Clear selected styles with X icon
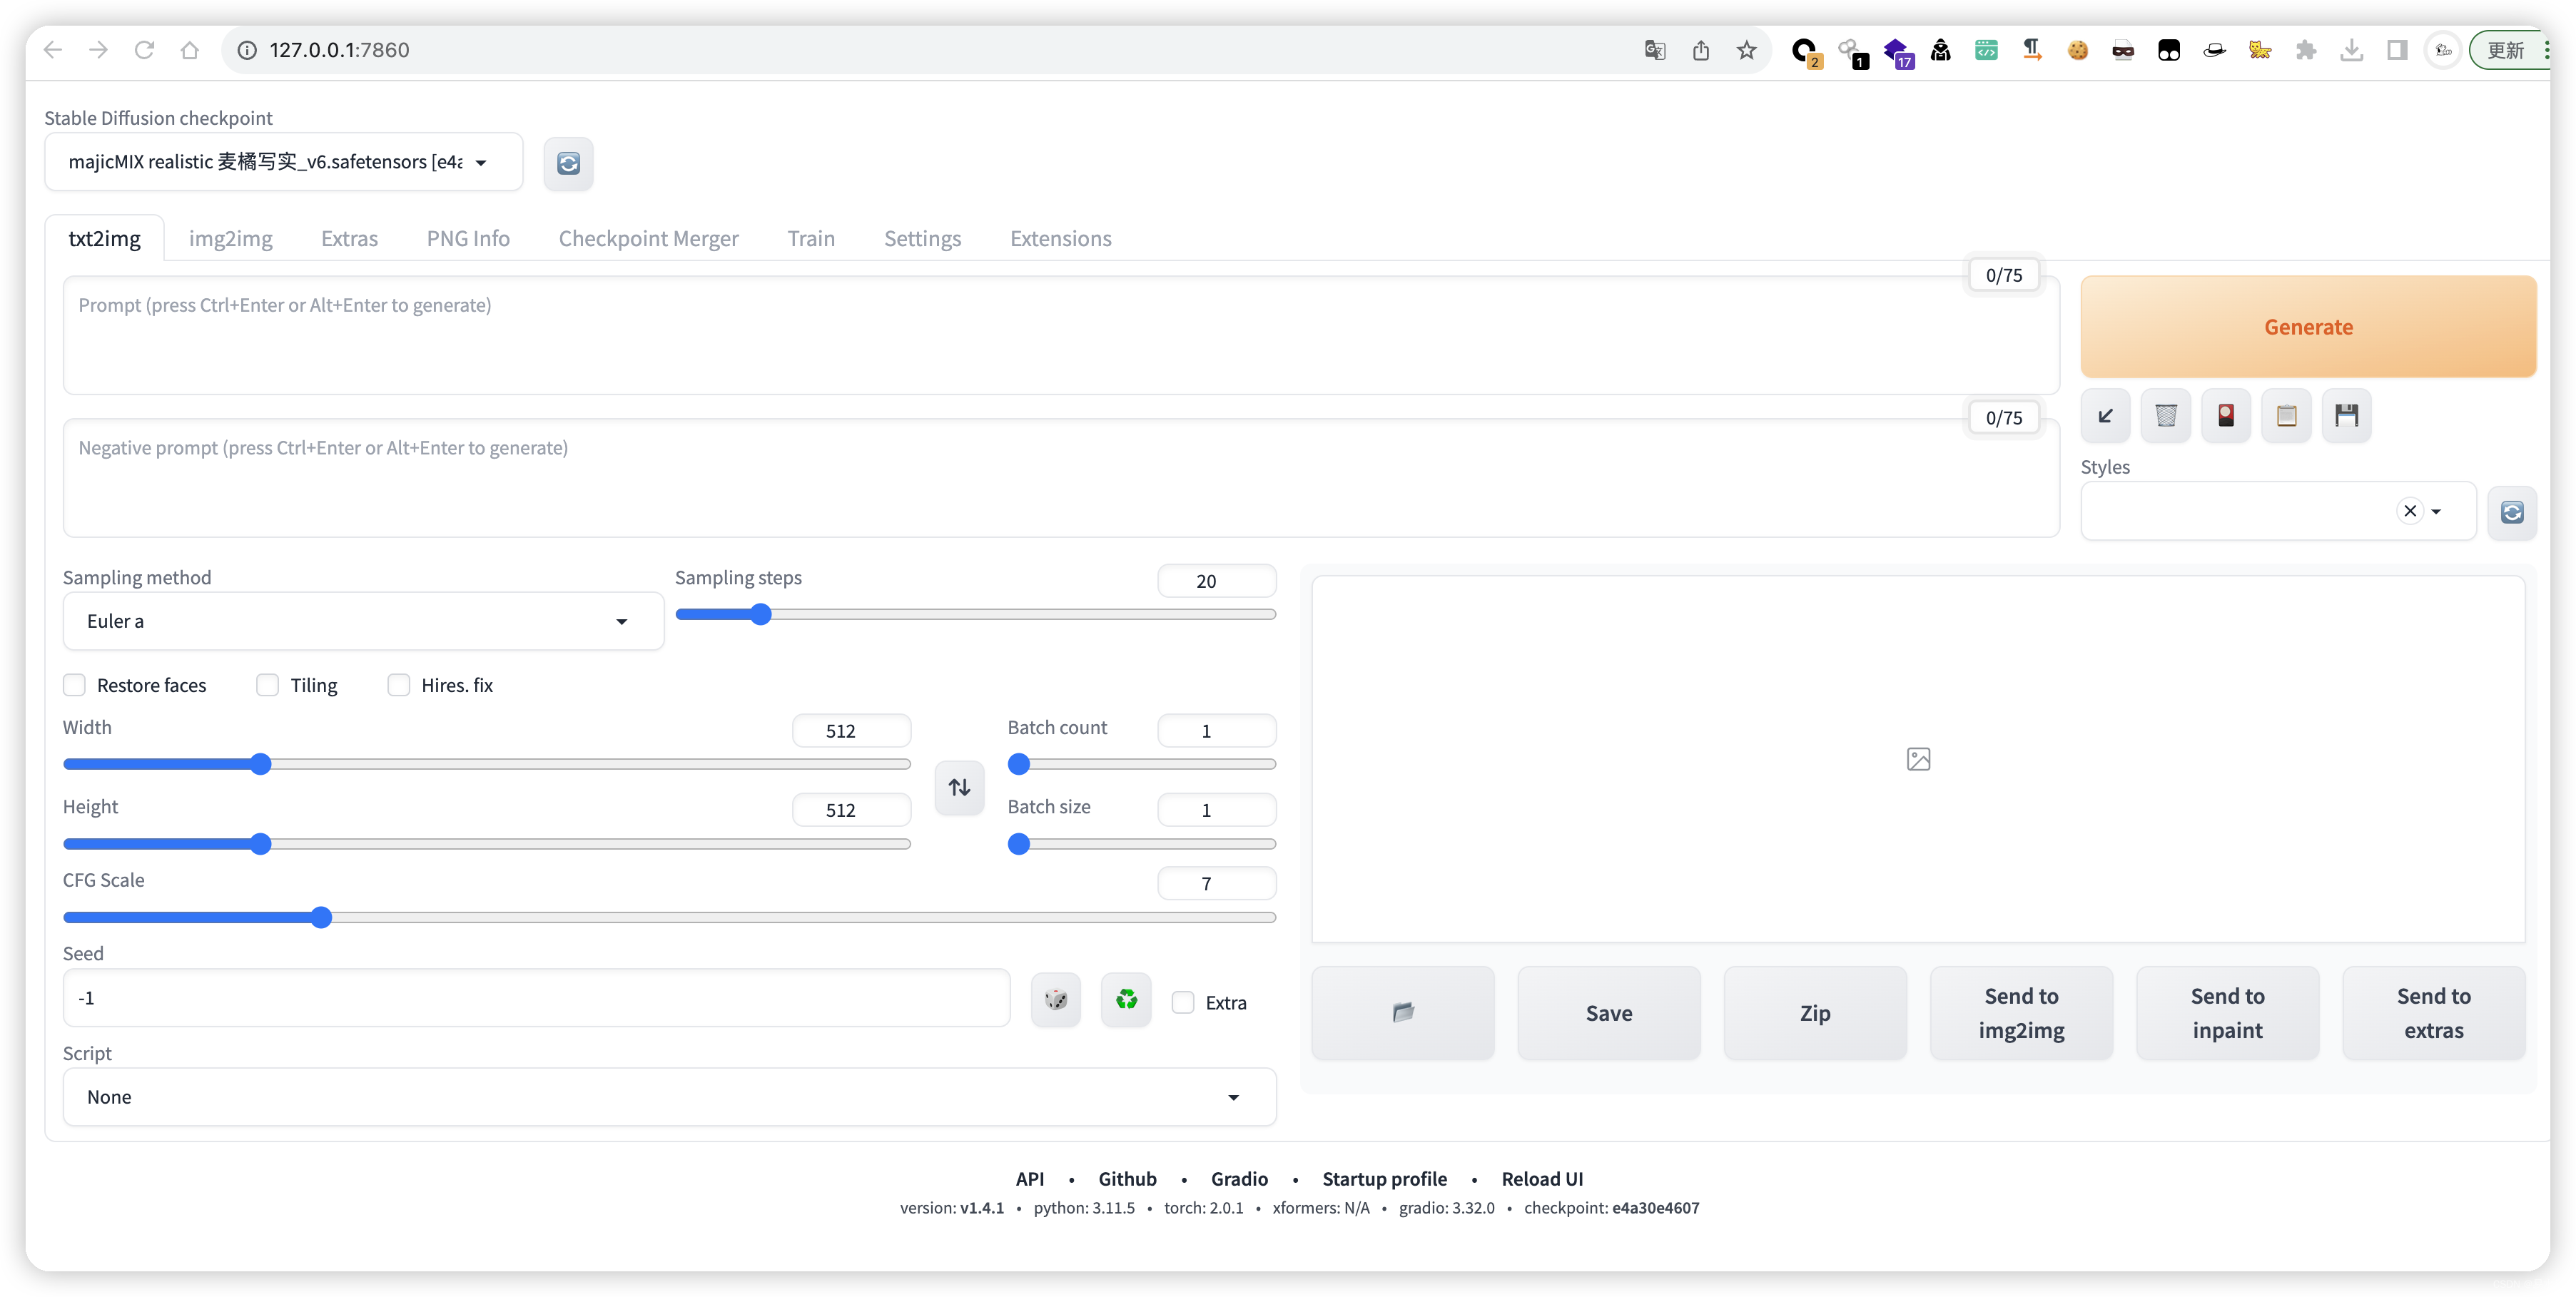Viewport: 2576px width, 1297px height. coord(2410,511)
